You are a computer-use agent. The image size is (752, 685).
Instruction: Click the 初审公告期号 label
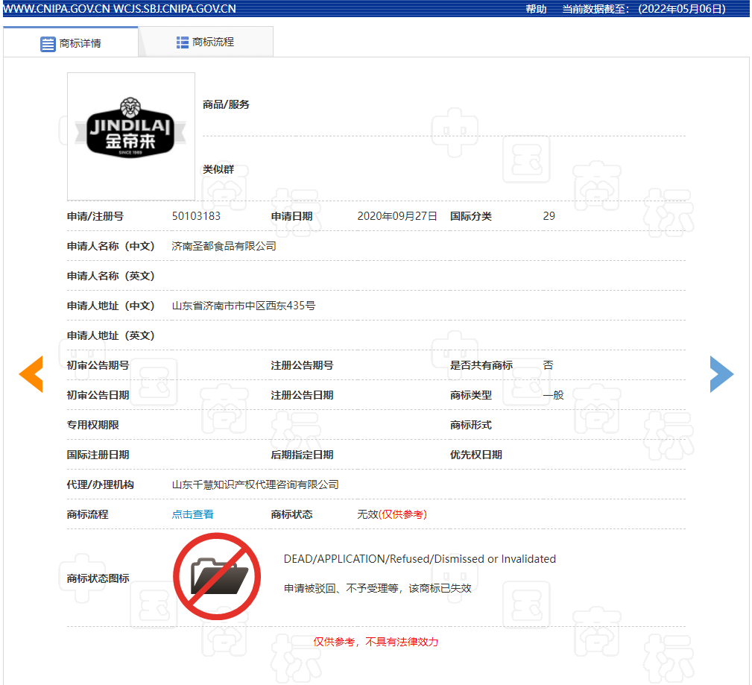coord(98,365)
